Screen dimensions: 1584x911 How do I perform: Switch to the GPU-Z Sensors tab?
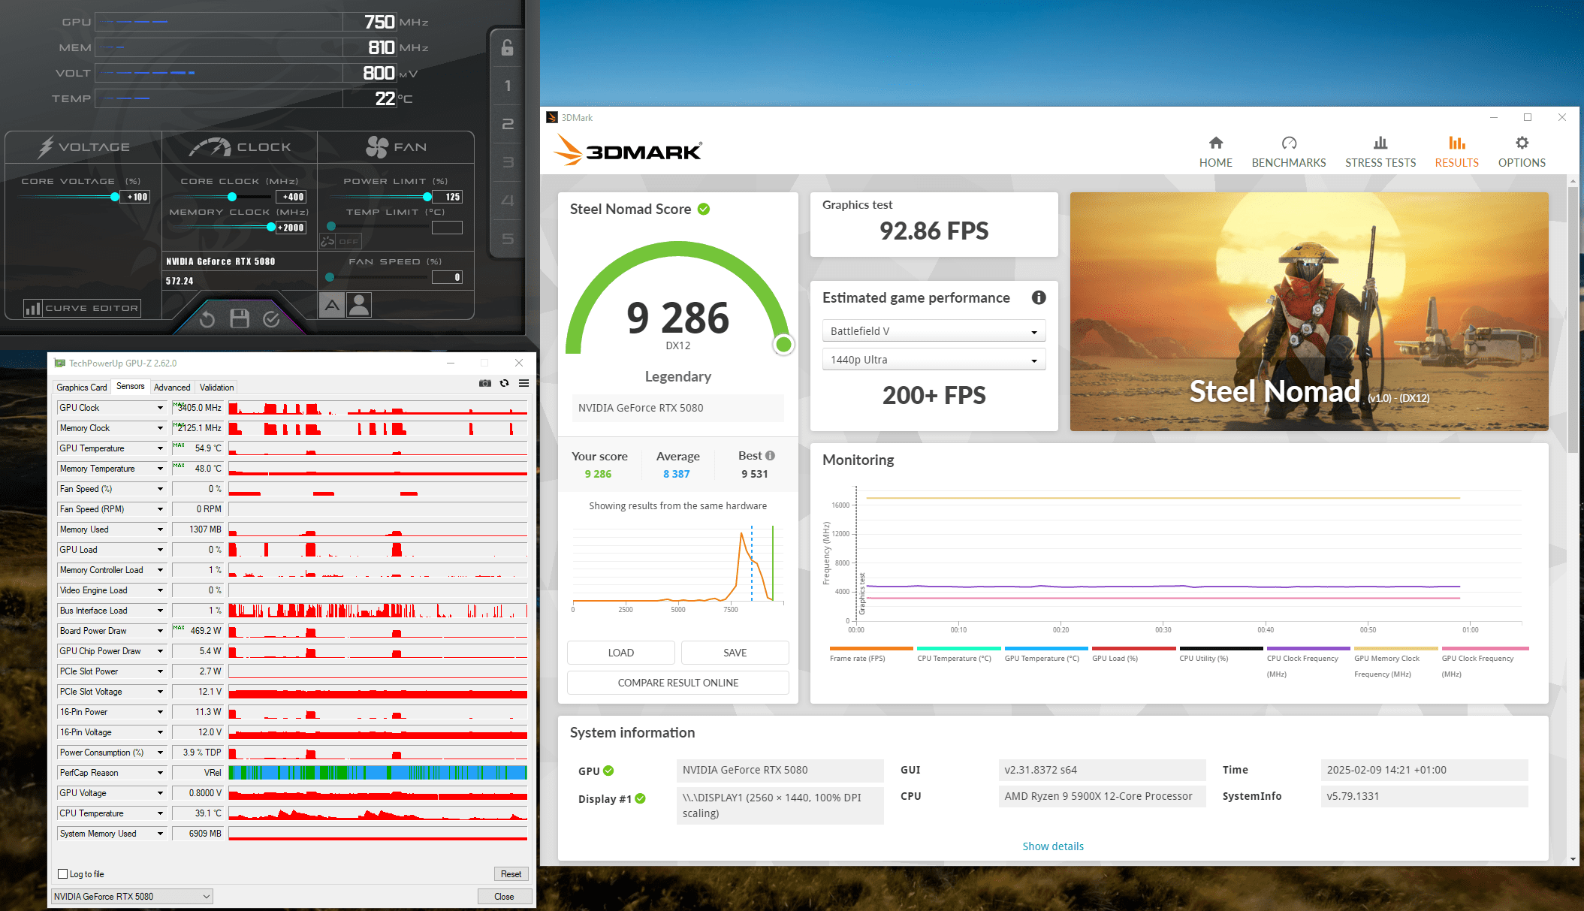pos(131,387)
